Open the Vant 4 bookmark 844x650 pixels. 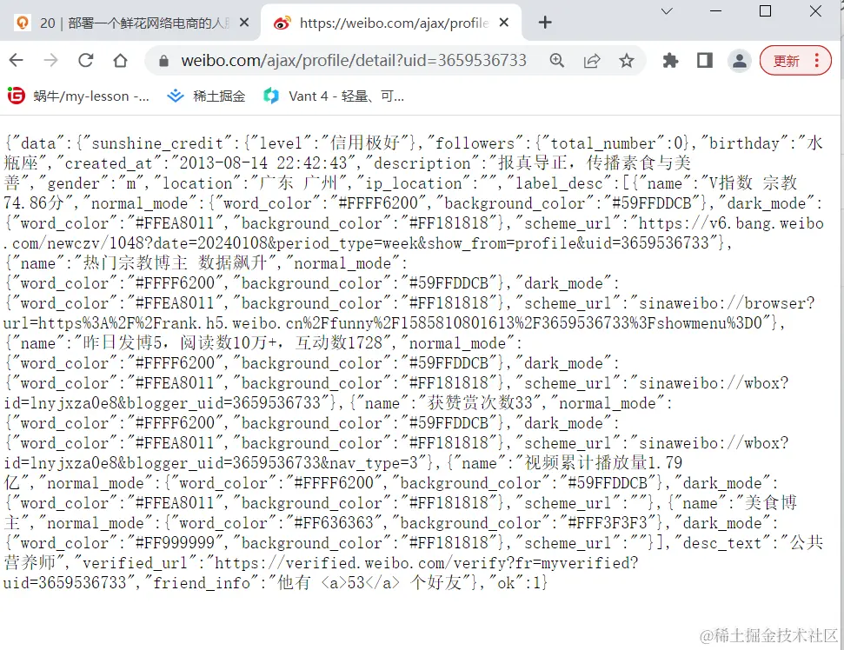pyautogui.click(x=333, y=96)
